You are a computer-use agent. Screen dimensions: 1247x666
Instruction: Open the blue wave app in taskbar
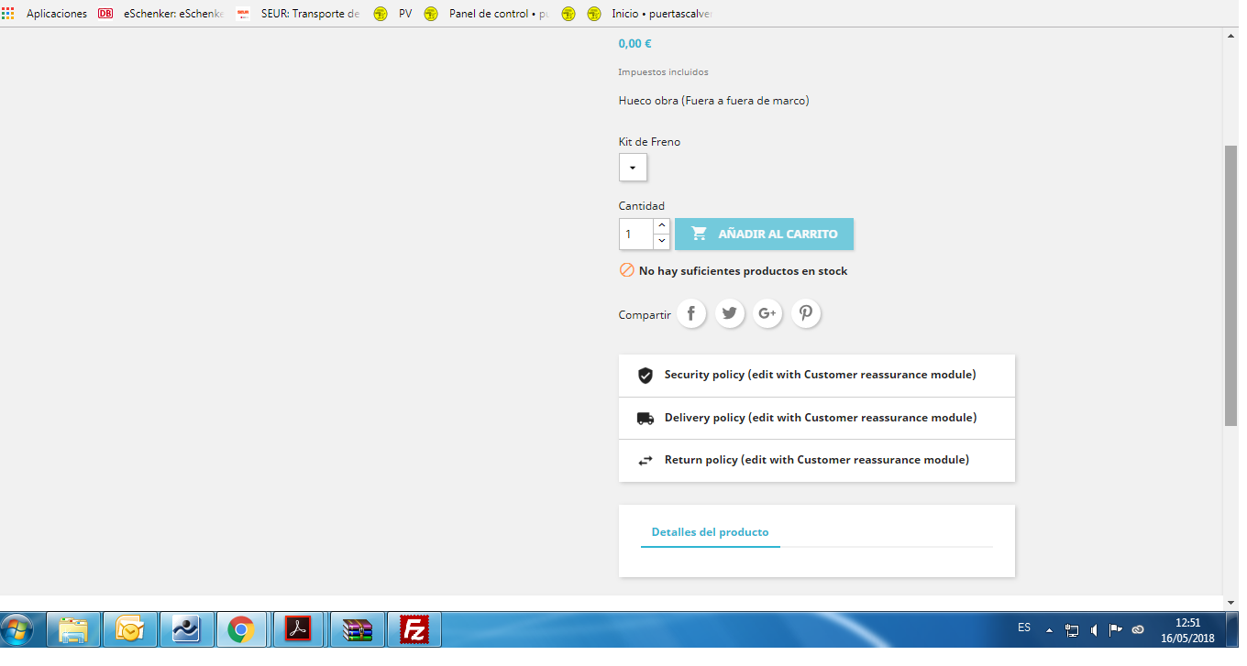pos(186,629)
